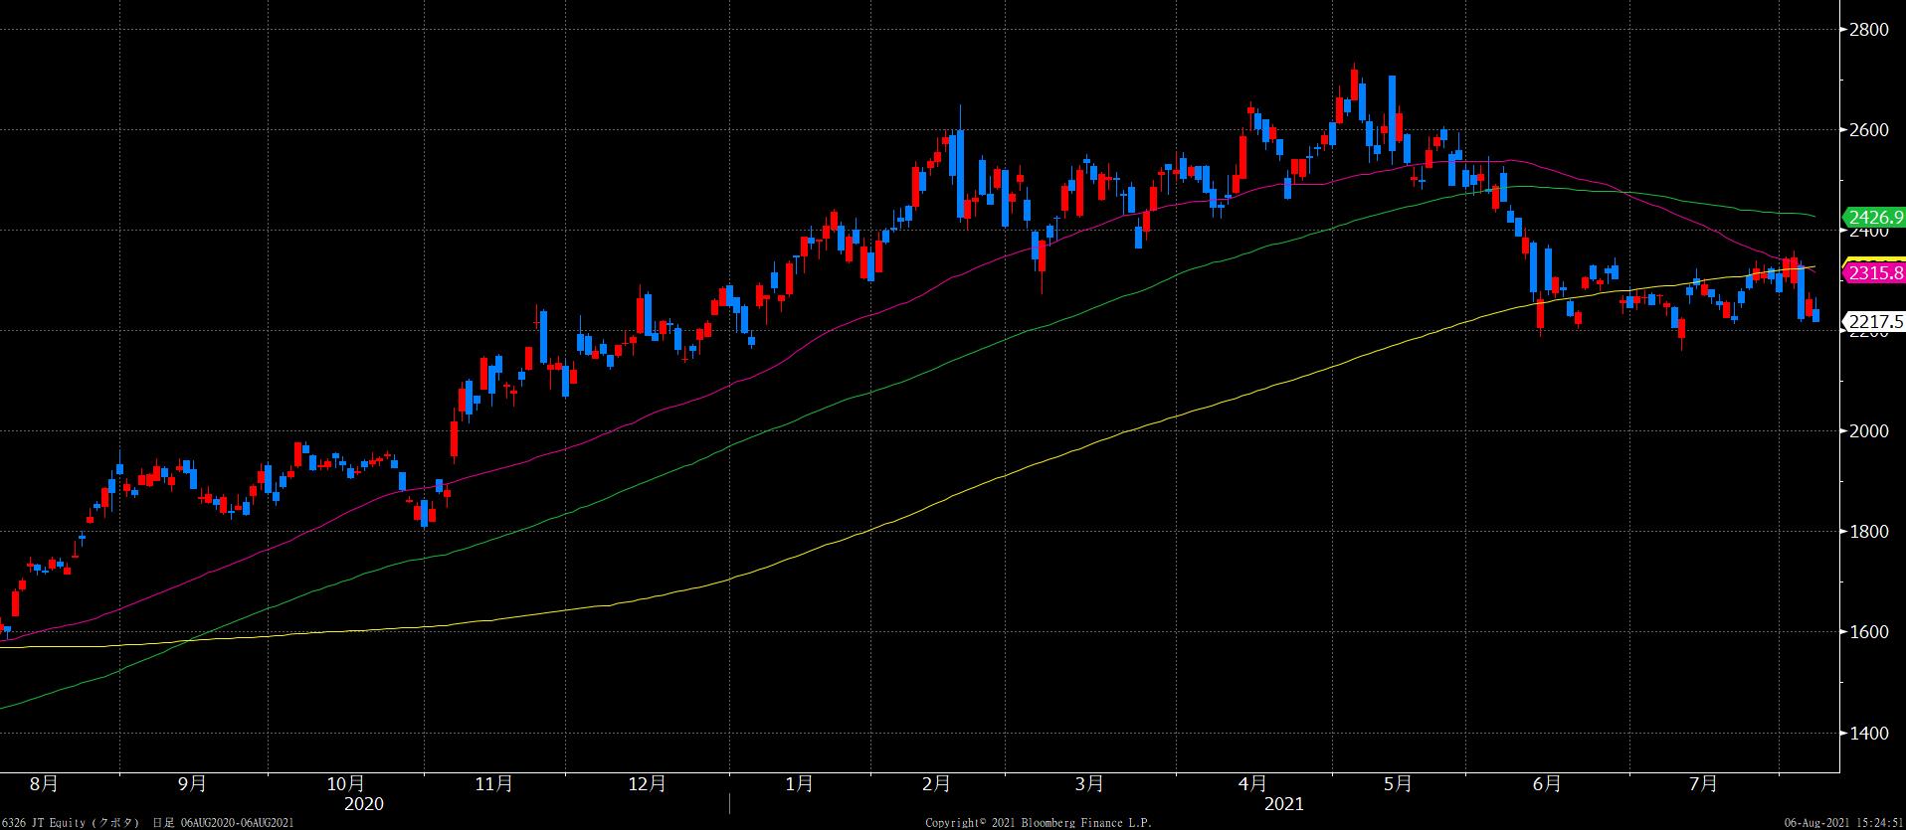Viewport: 1906px width, 830px height.
Task: Click the 2000 label on price axis
Action: tap(1868, 431)
